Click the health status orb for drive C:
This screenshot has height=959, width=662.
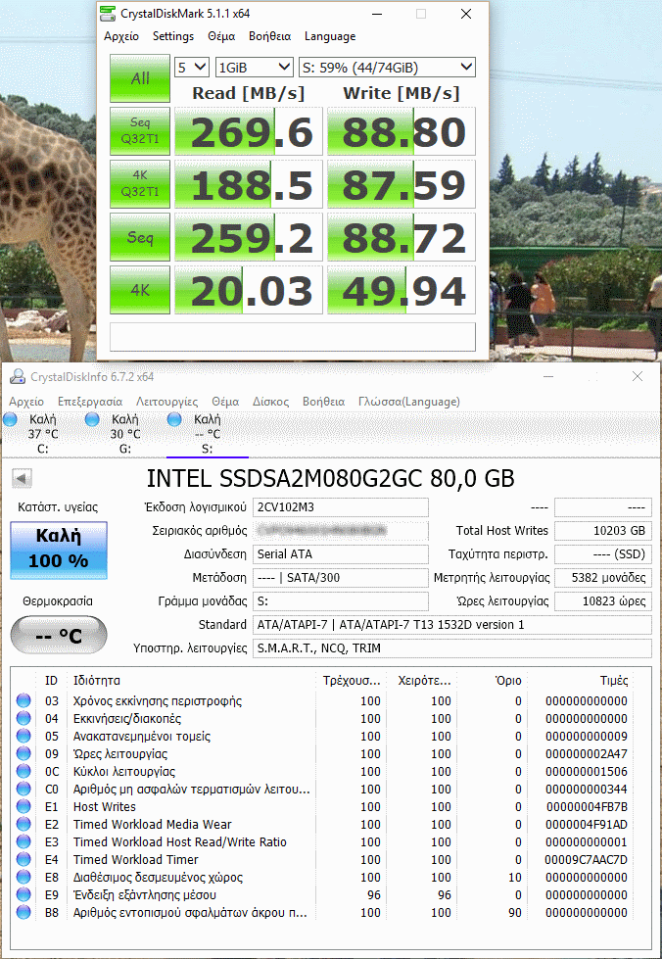pos(10,419)
